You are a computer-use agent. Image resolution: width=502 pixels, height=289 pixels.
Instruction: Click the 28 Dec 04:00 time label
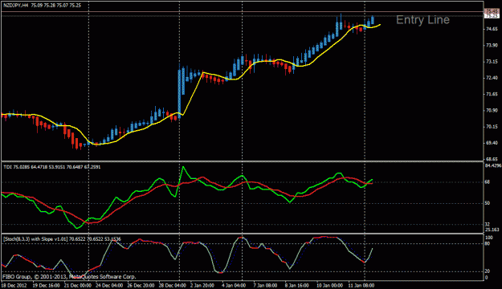pyautogui.click(x=172, y=285)
